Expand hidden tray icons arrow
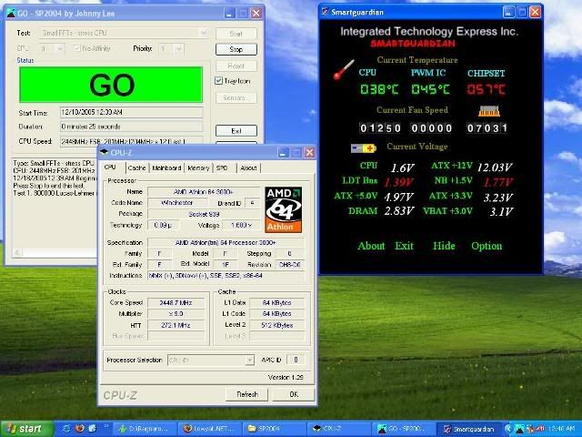 [508, 429]
